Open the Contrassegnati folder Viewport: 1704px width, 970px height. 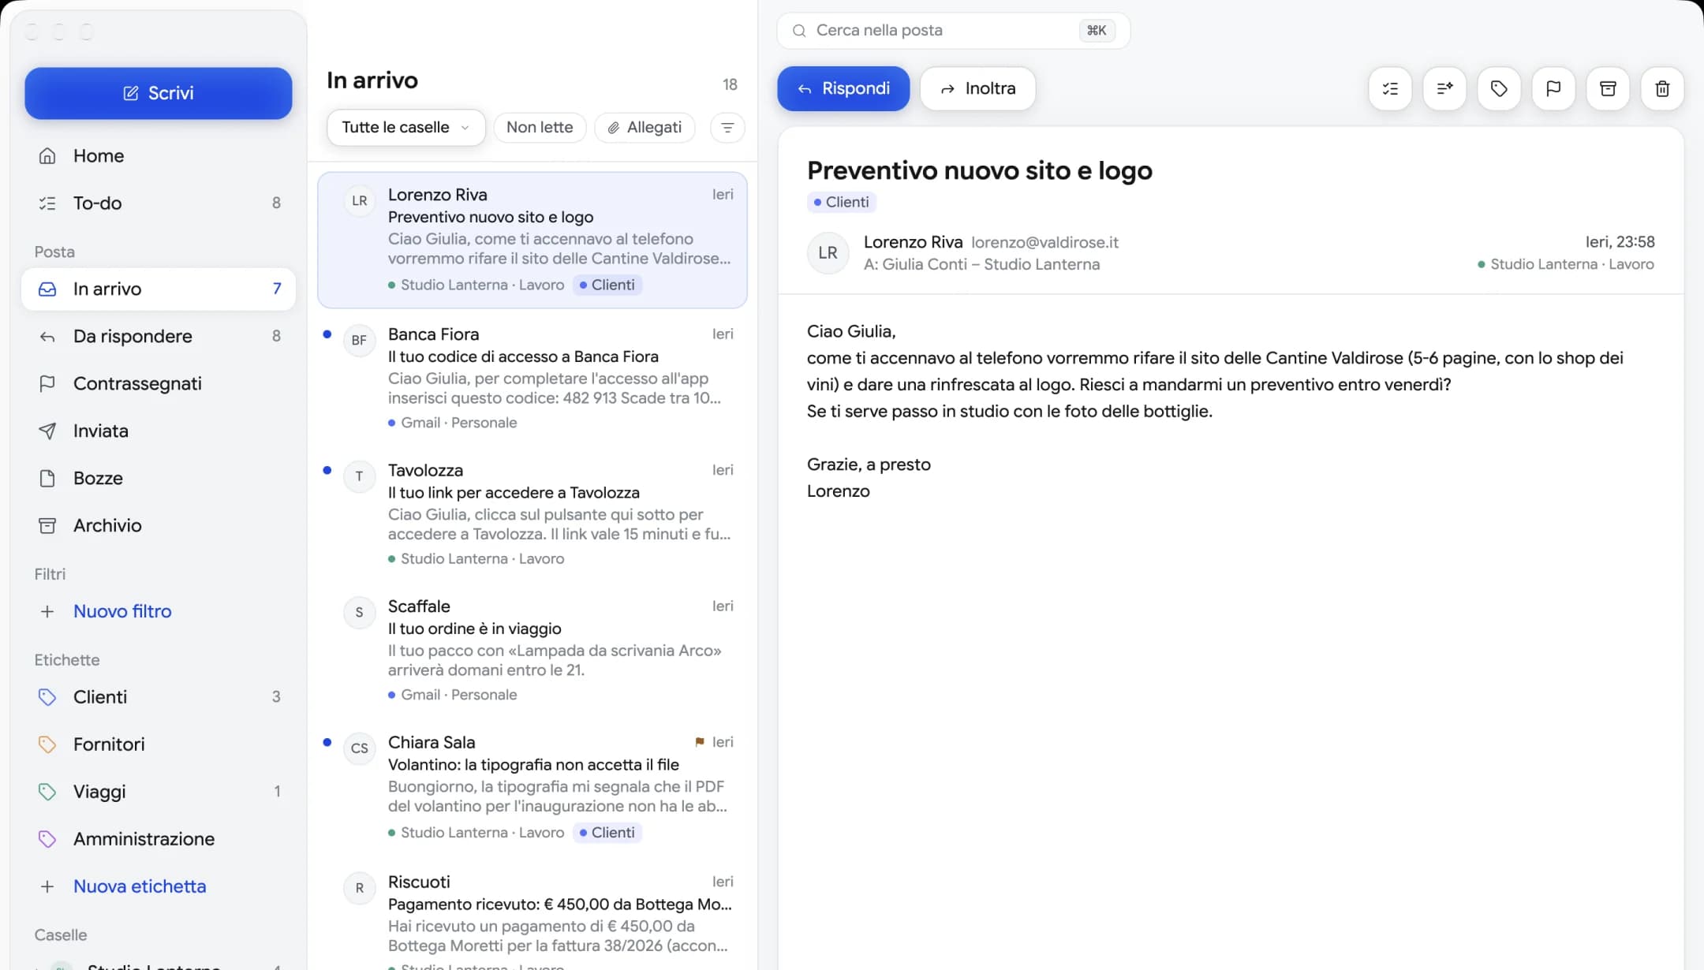click(x=158, y=384)
